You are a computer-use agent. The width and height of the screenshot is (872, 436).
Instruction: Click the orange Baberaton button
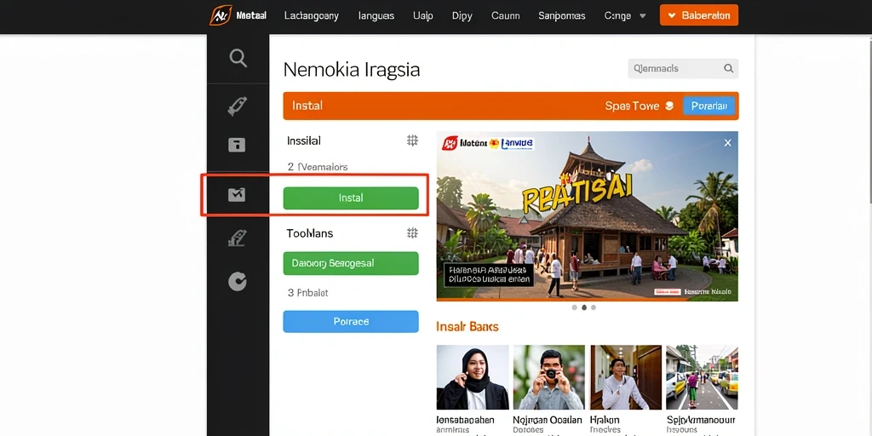699,15
